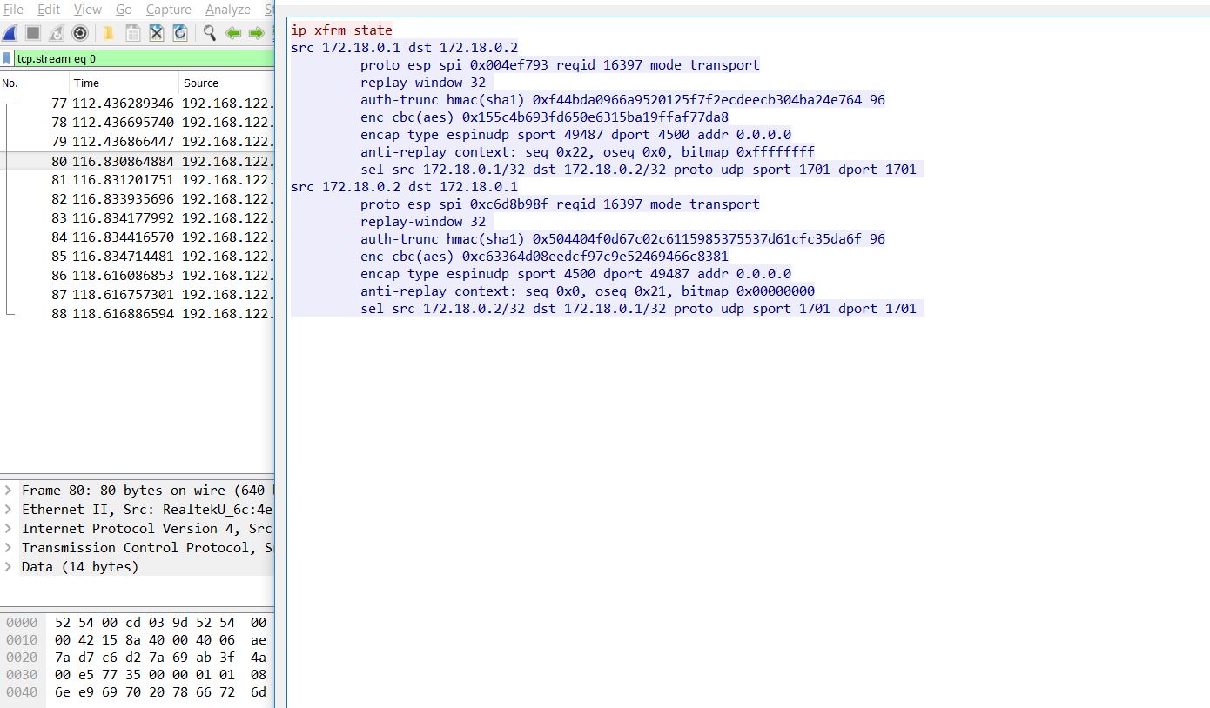The width and height of the screenshot is (1210, 708).
Task: Open display filter bookmark icon
Action: tap(7, 59)
